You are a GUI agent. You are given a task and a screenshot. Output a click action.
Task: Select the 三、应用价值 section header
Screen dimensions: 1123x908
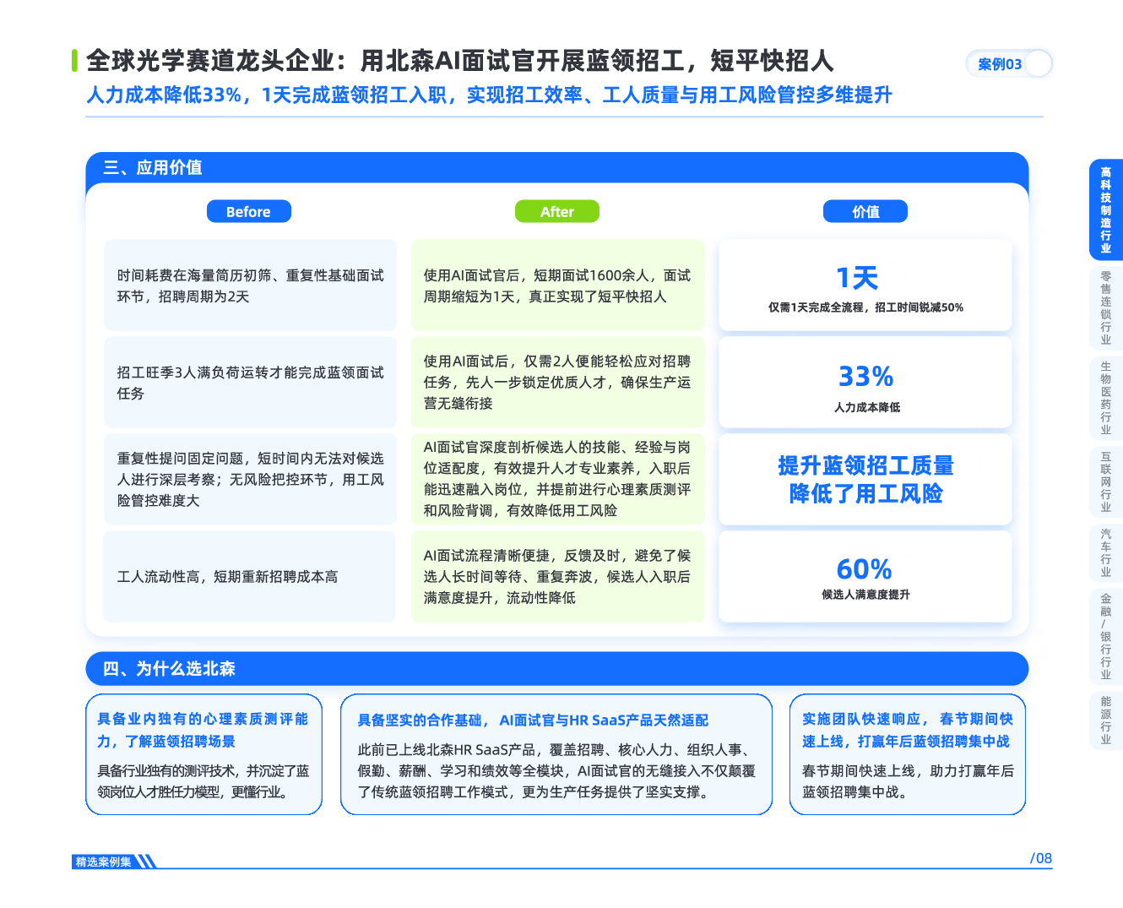pos(556,168)
